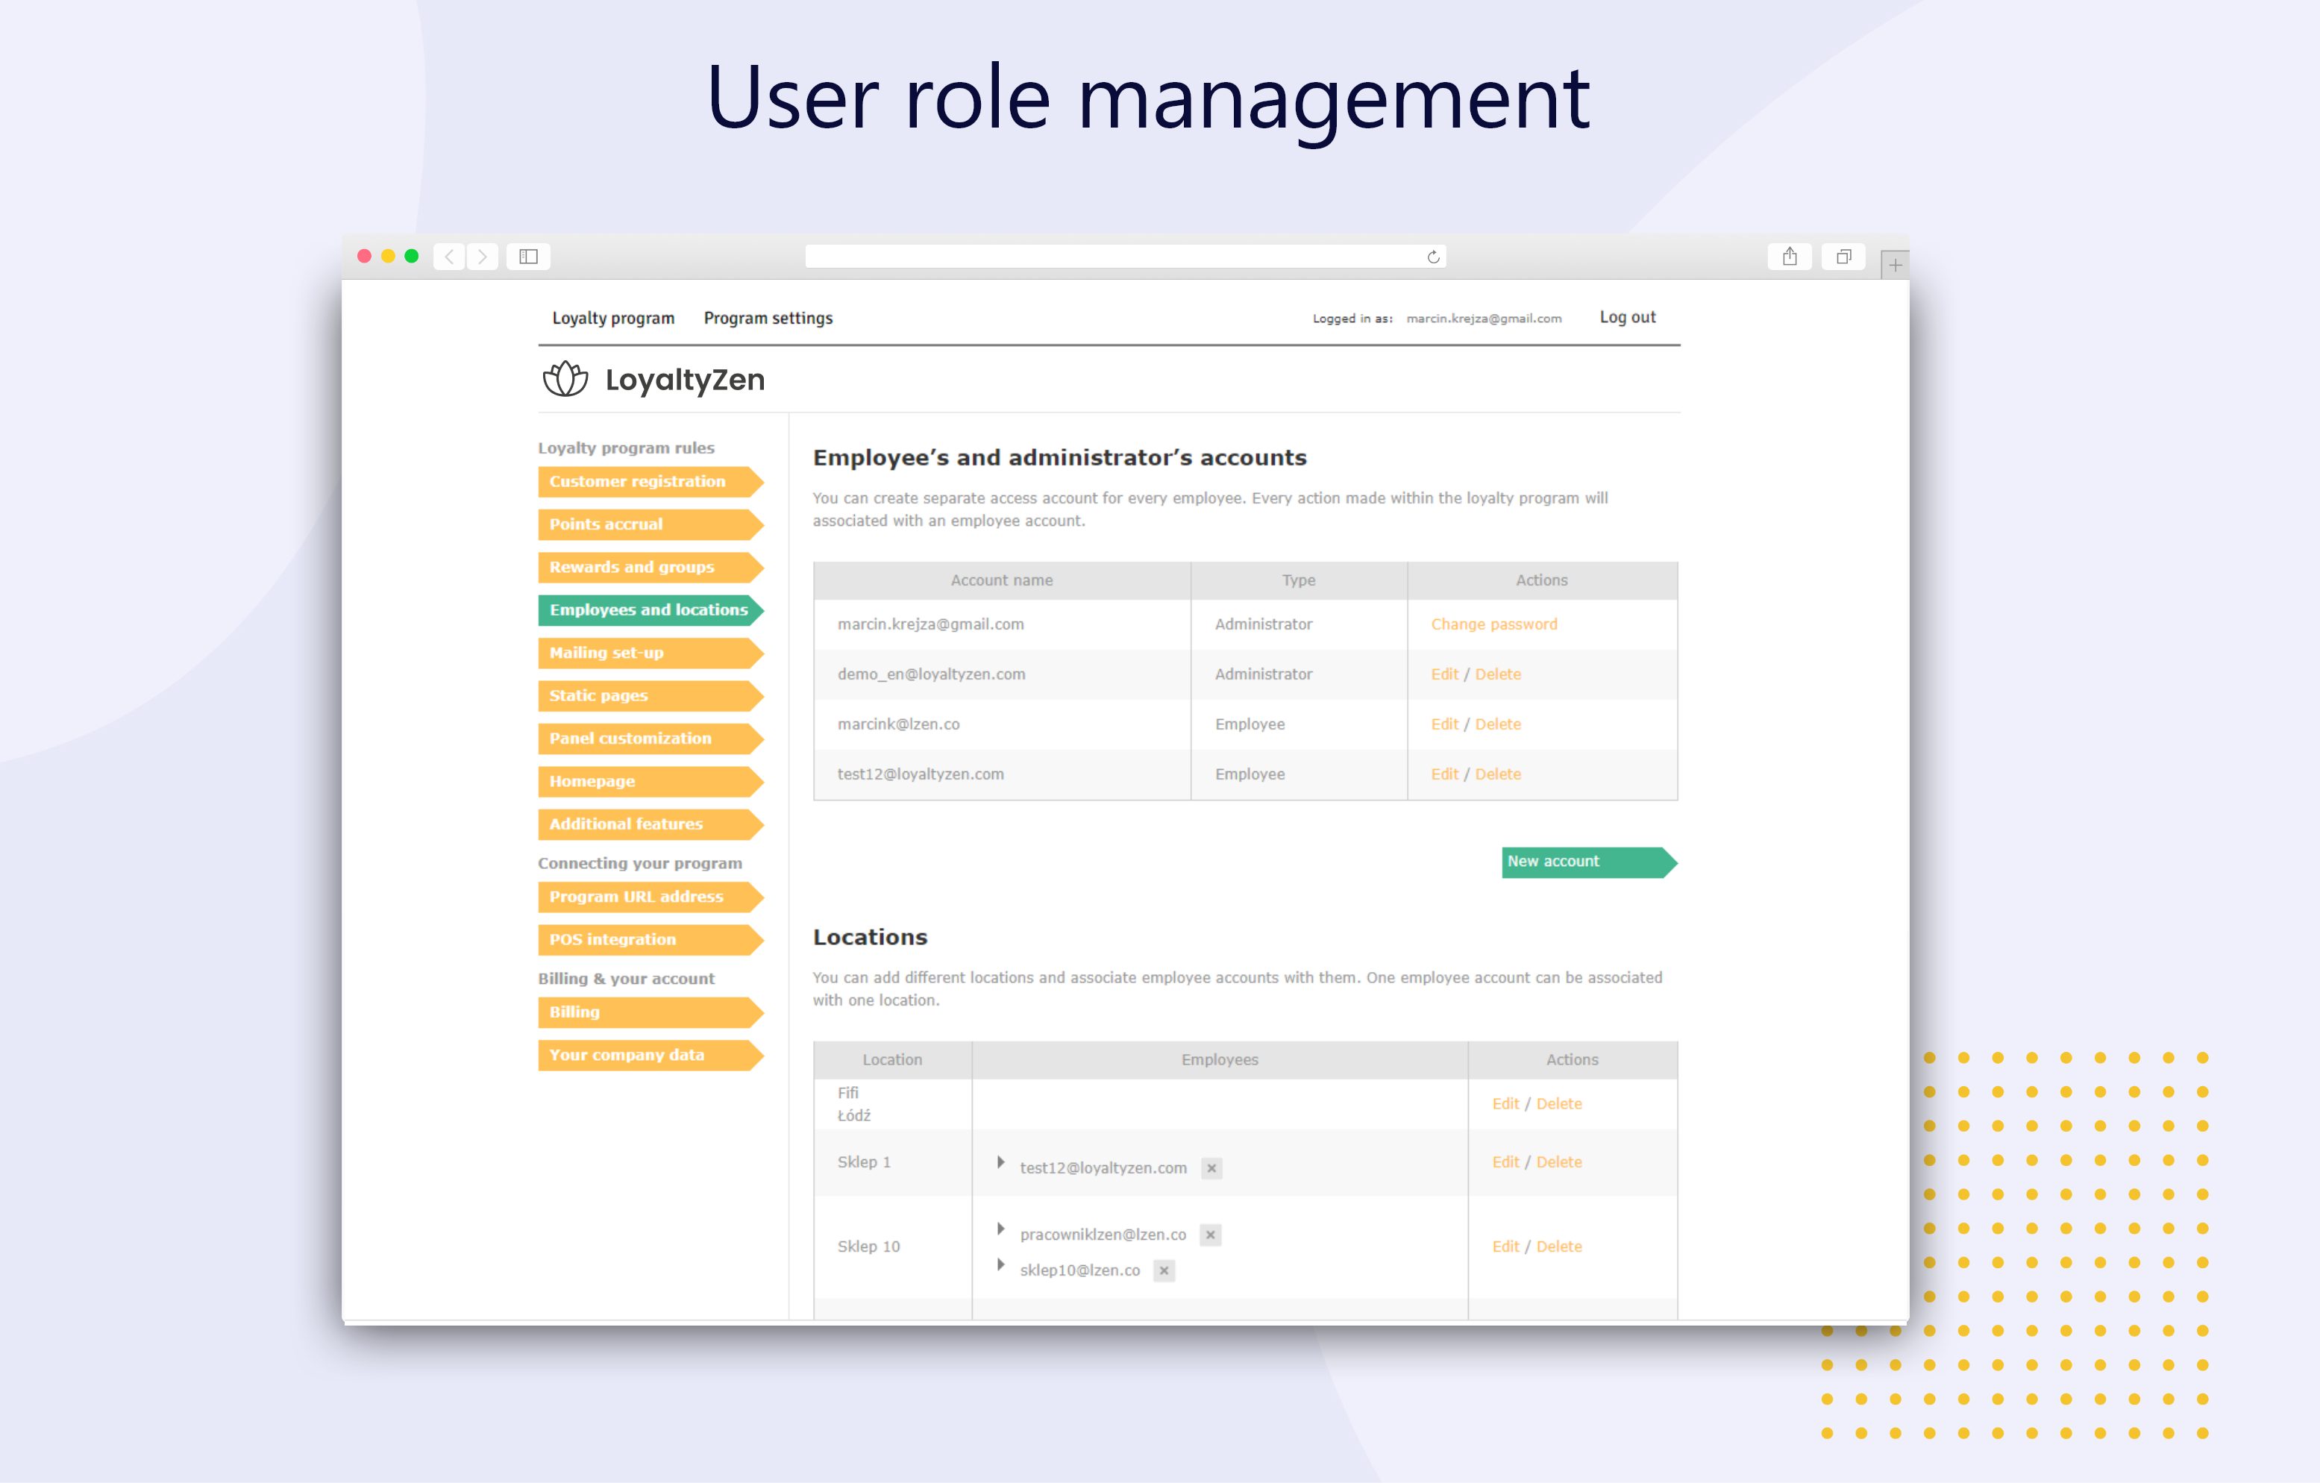Remove test12@loyaltyzen.com from Sklep 1

[x=1211, y=1168]
